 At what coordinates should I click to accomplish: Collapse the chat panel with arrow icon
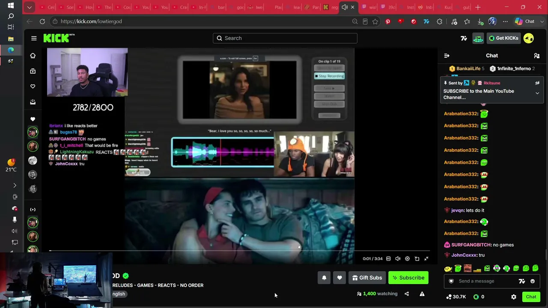(x=447, y=56)
